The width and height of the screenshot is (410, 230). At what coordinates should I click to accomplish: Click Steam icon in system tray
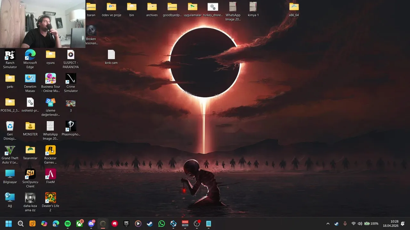coord(336,224)
